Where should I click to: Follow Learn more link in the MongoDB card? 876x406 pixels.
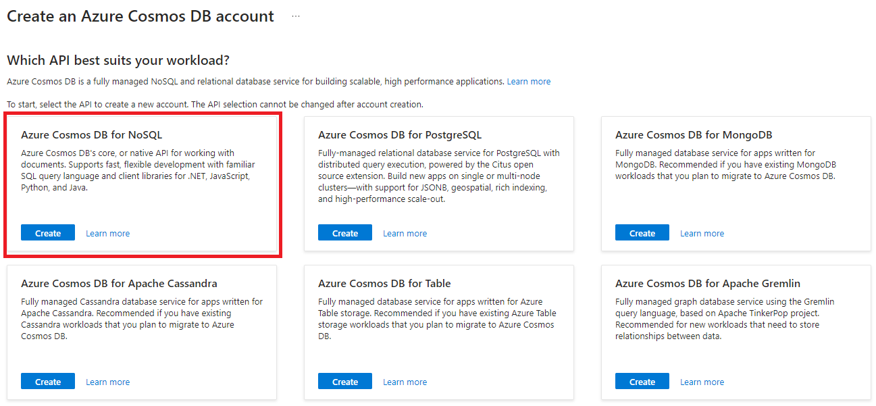click(x=702, y=233)
